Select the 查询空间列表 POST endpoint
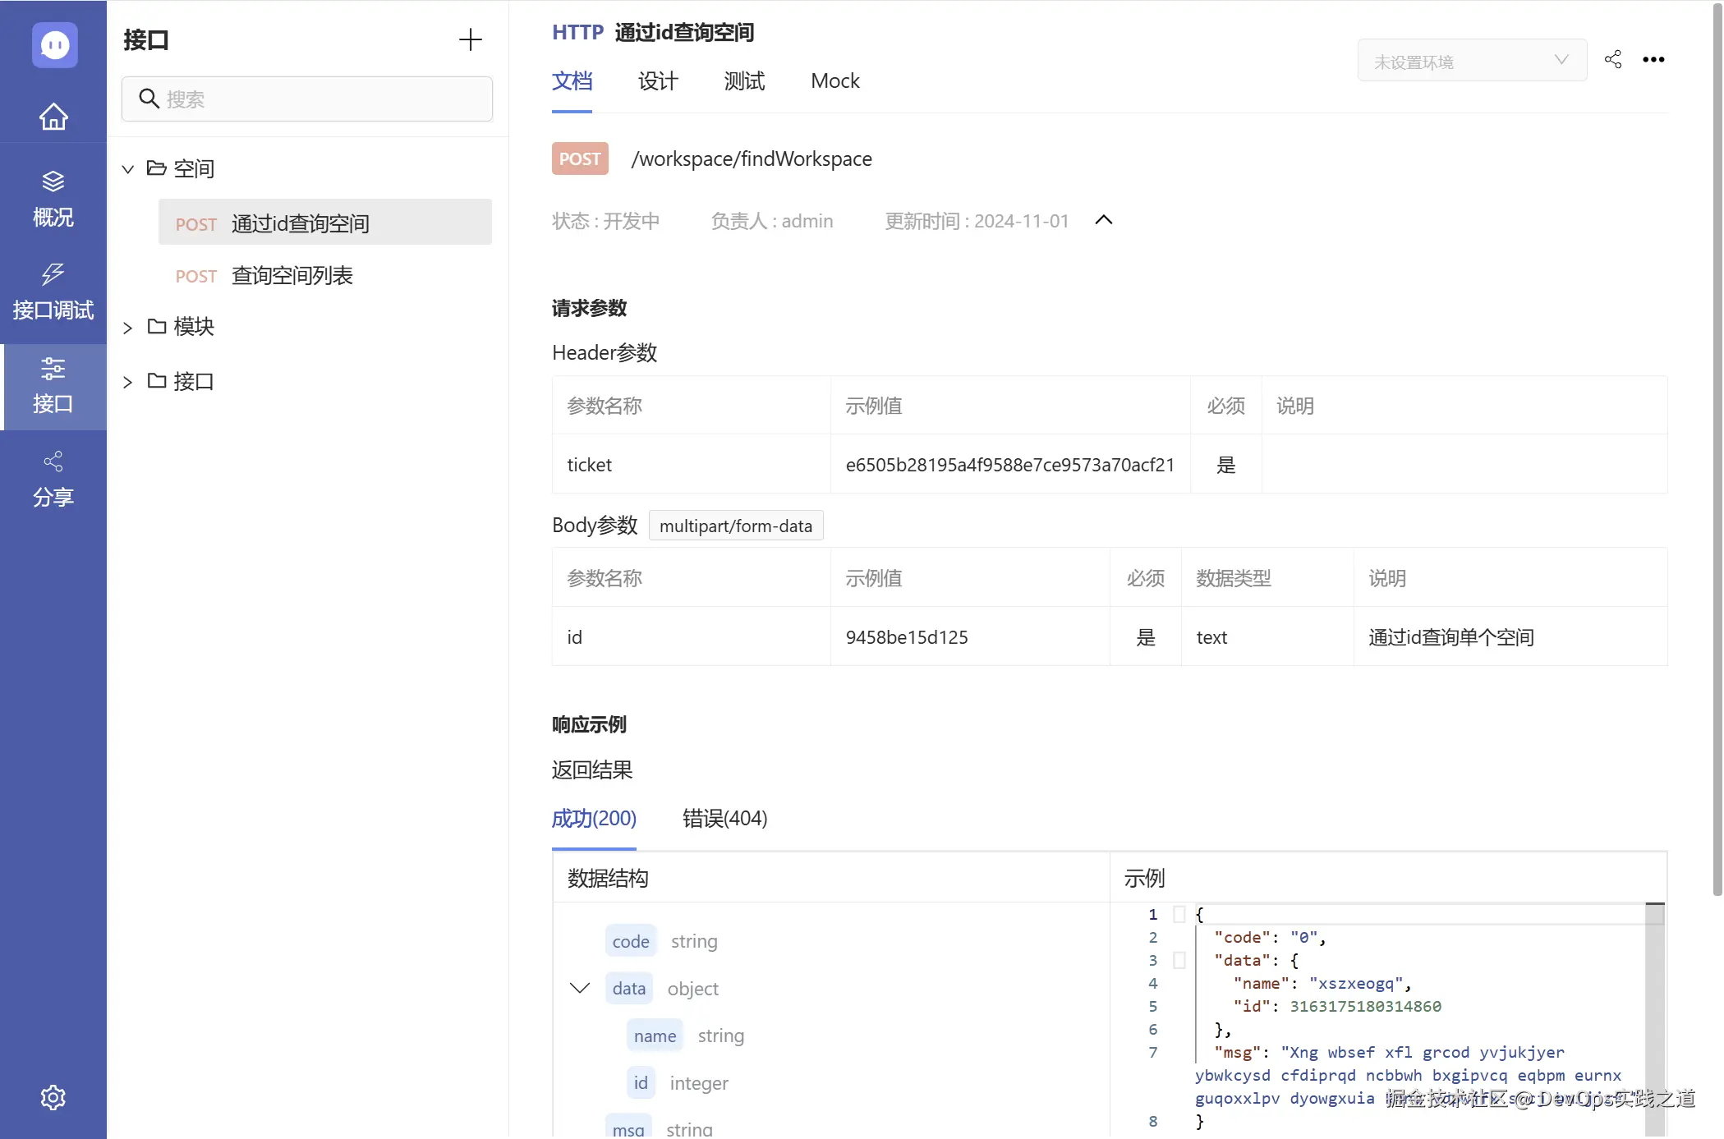This screenshot has width=1724, height=1139. pyautogui.click(x=292, y=275)
